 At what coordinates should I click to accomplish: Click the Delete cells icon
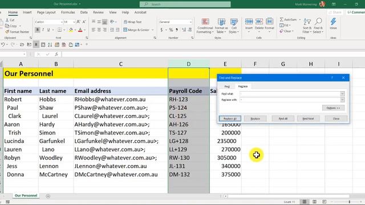point(259,22)
